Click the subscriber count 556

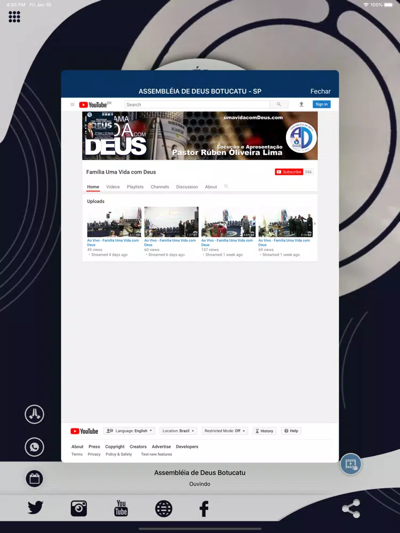308,172
